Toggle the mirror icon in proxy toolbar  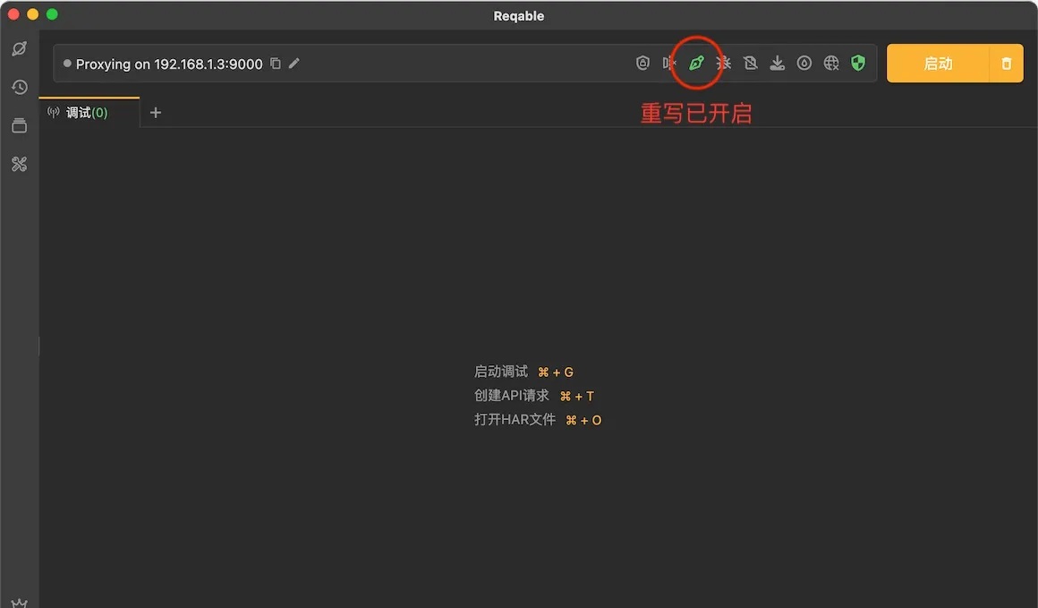click(669, 63)
